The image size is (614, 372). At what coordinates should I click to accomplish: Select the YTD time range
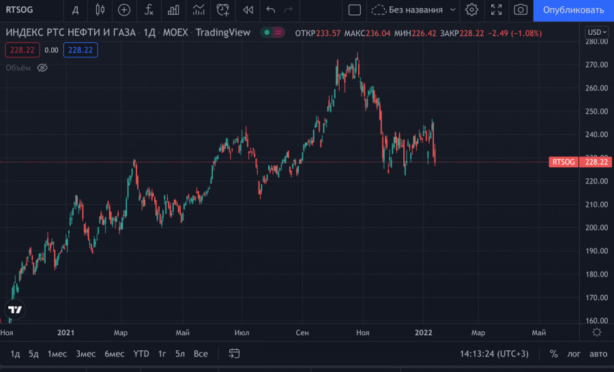[141, 354]
